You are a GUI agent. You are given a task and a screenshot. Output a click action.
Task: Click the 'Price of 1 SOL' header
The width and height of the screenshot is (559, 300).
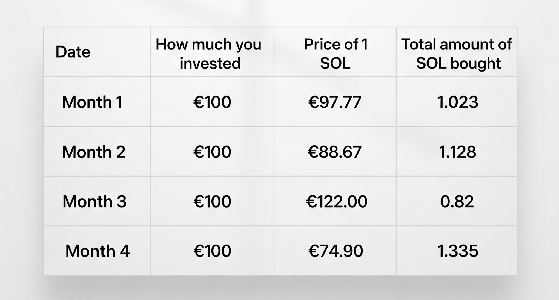pos(336,54)
